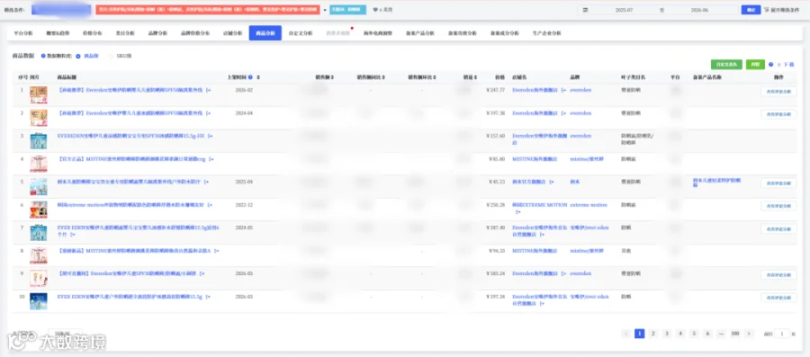Click extreme motion brand link

589,205
